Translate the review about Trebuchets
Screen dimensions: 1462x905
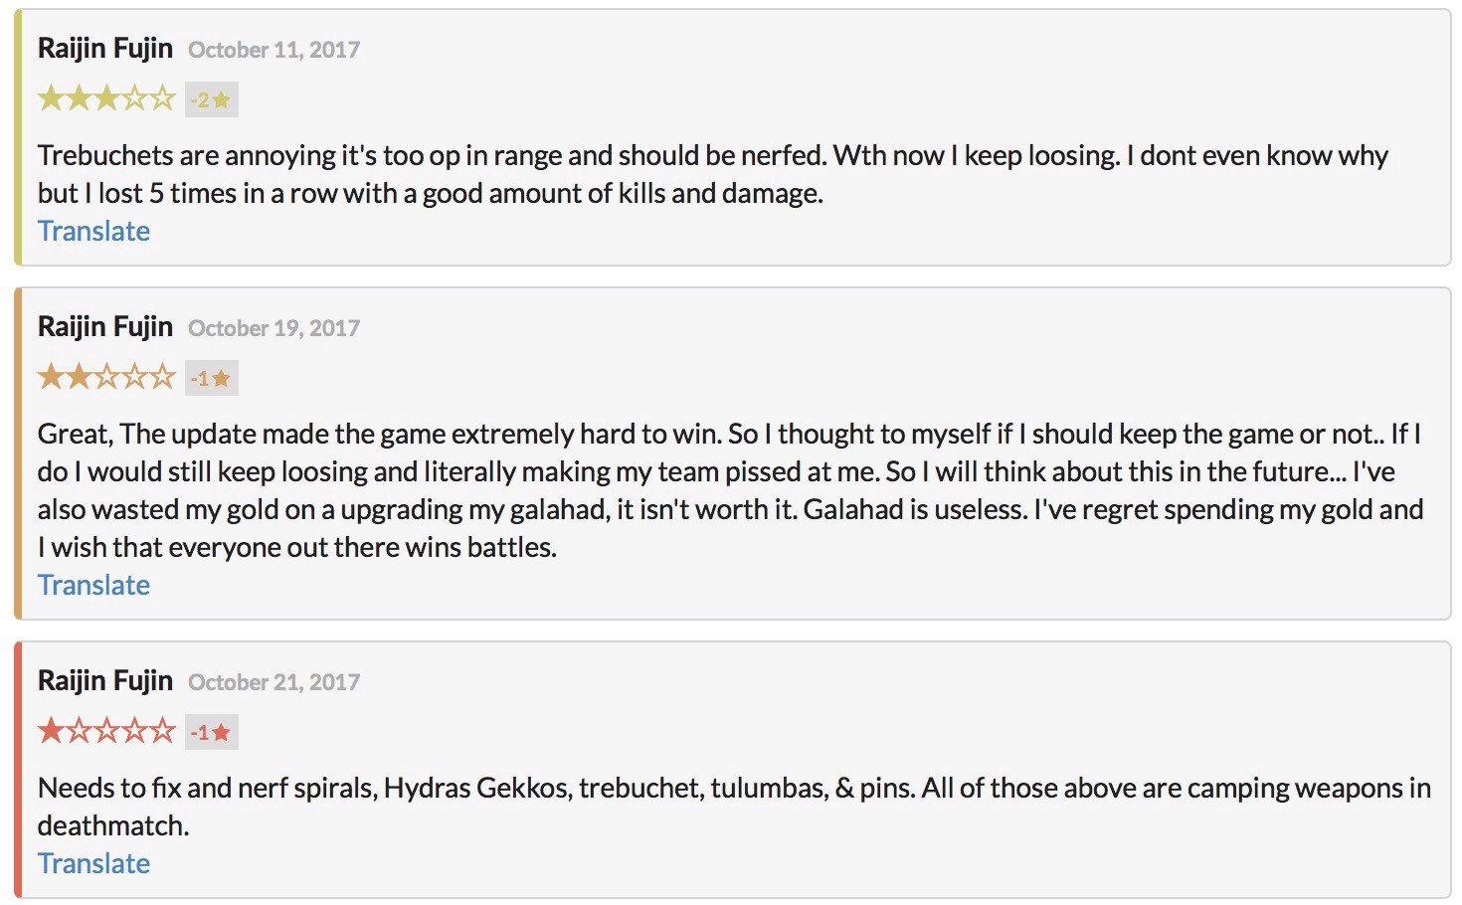click(93, 231)
